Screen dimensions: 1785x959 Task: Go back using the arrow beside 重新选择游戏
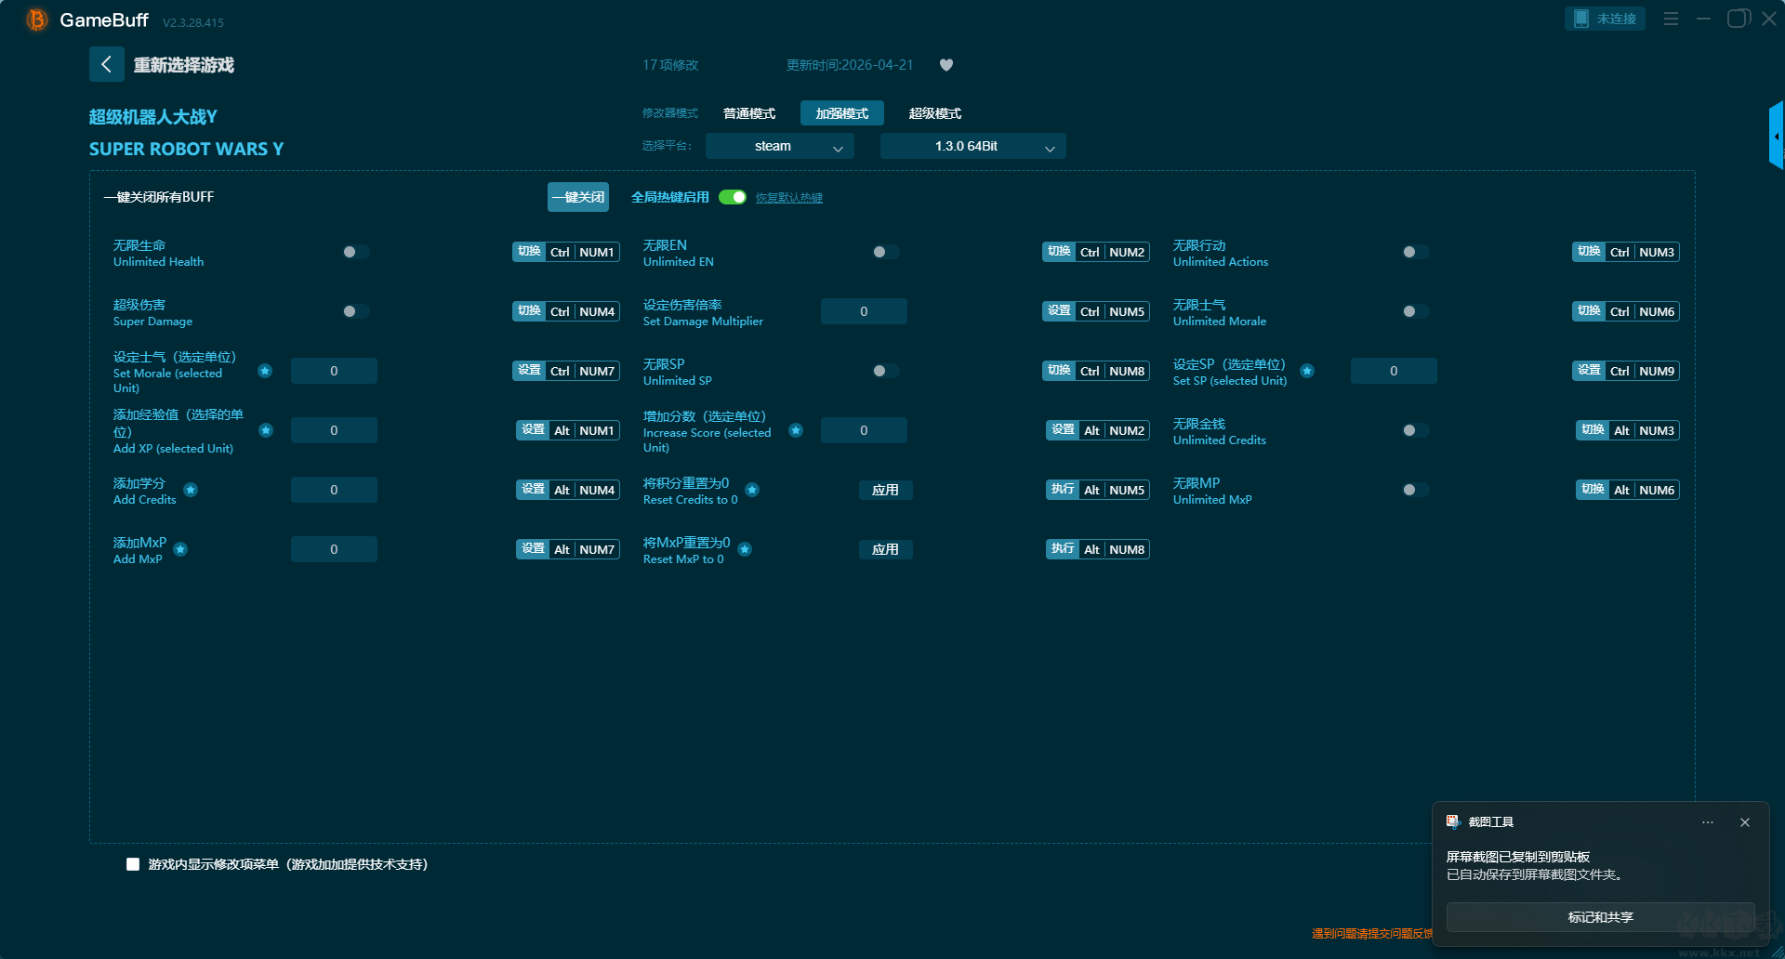pyautogui.click(x=106, y=64)
